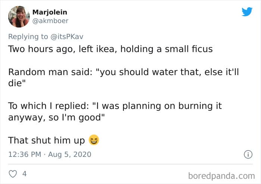Click the Twitter bird logo

(246, 12)
